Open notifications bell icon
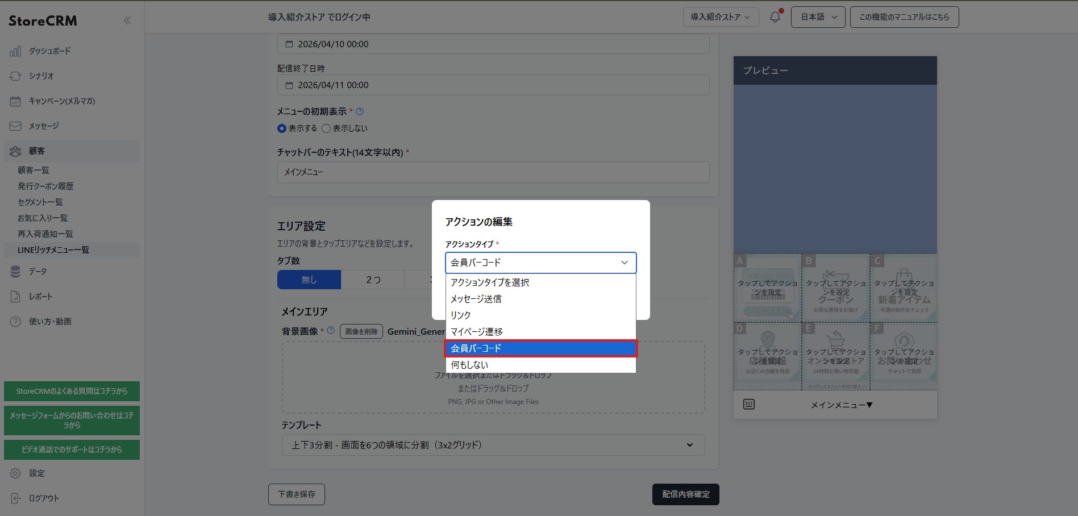This screenshot has height=516, width=1078. click(775, 17)
